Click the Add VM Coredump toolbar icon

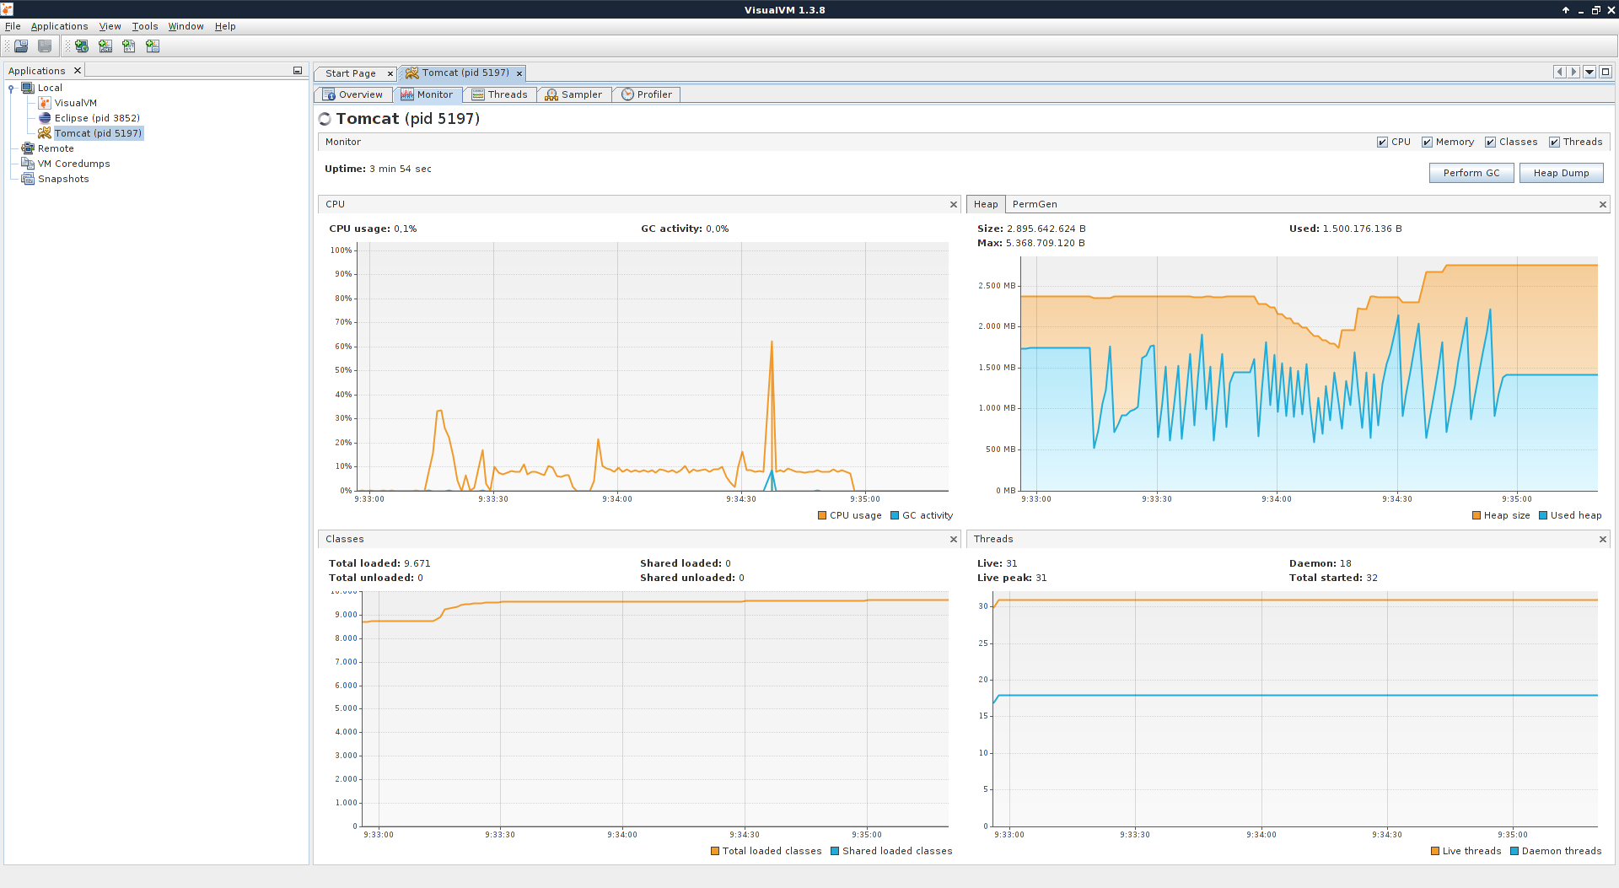coord(129,46)
